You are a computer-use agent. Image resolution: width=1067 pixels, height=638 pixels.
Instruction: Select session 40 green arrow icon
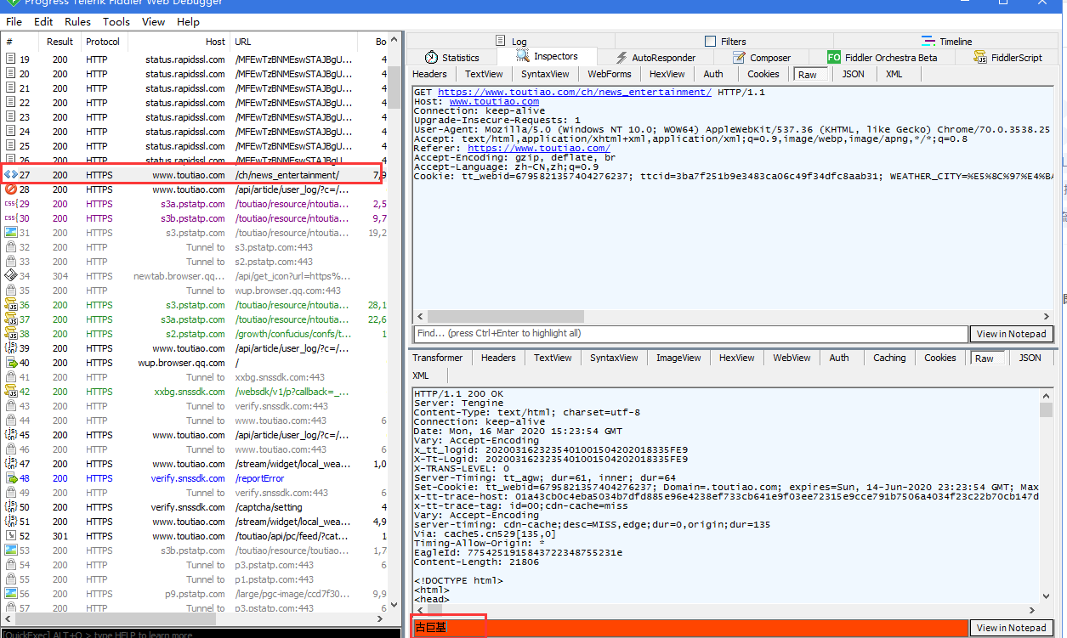coord(10,363)
